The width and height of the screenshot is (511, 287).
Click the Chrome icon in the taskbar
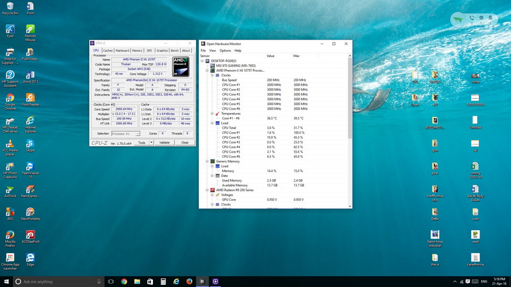pos(124,282)
